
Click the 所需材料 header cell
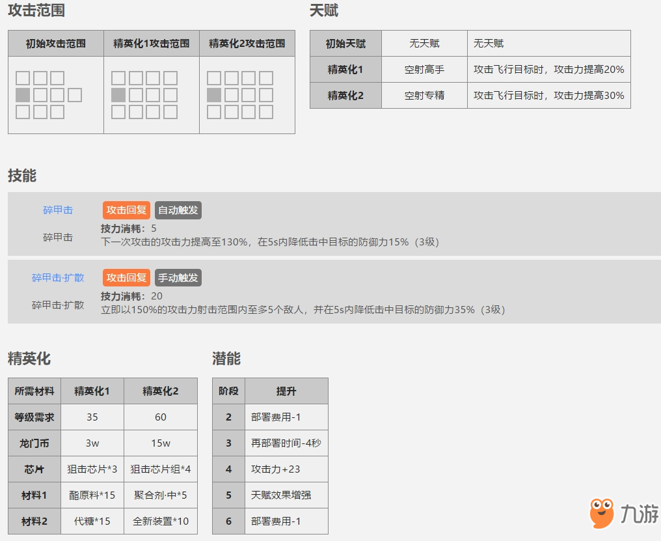(x=34, y=391)
